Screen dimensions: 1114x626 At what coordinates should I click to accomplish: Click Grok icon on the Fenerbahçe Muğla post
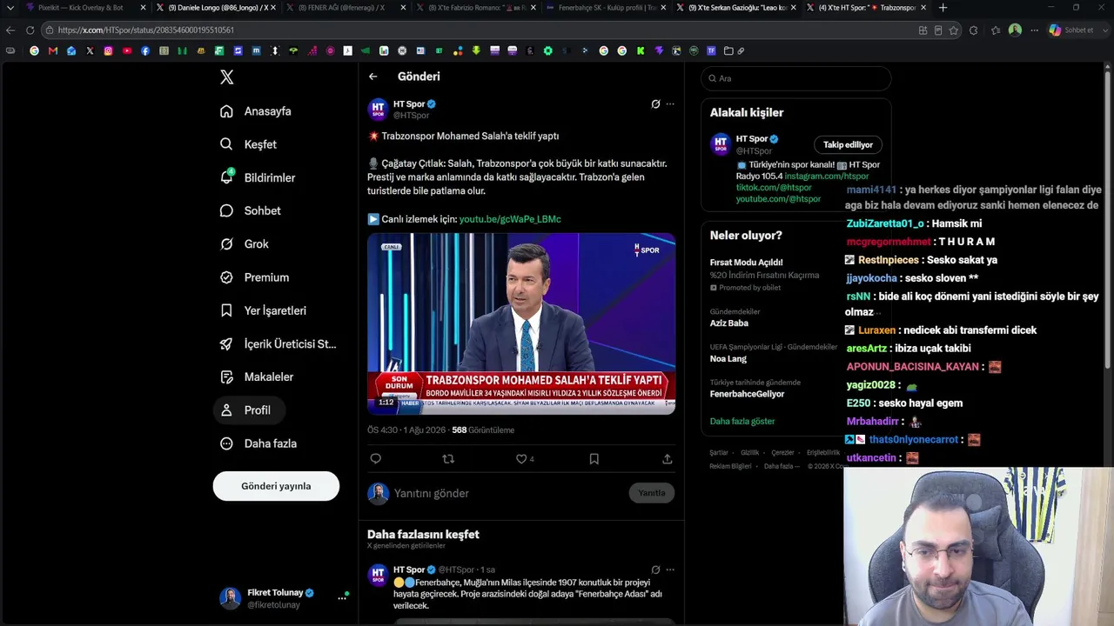coord(655,569)
